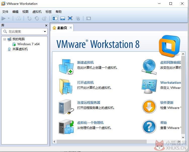189x152 pixels.
Task: Click the virtualize physical machine icon
Action: click(x=66, y=127)
